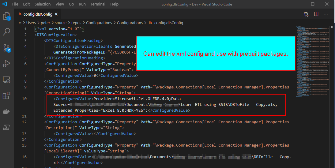Open the Remote Explorer icon
The image size is (335, 168).
(x=6, y=80)
